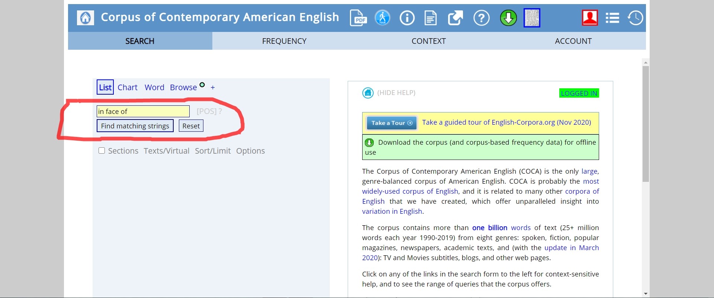Open the blue-bordered texts thumbnail icon

(x=532, y=18)
